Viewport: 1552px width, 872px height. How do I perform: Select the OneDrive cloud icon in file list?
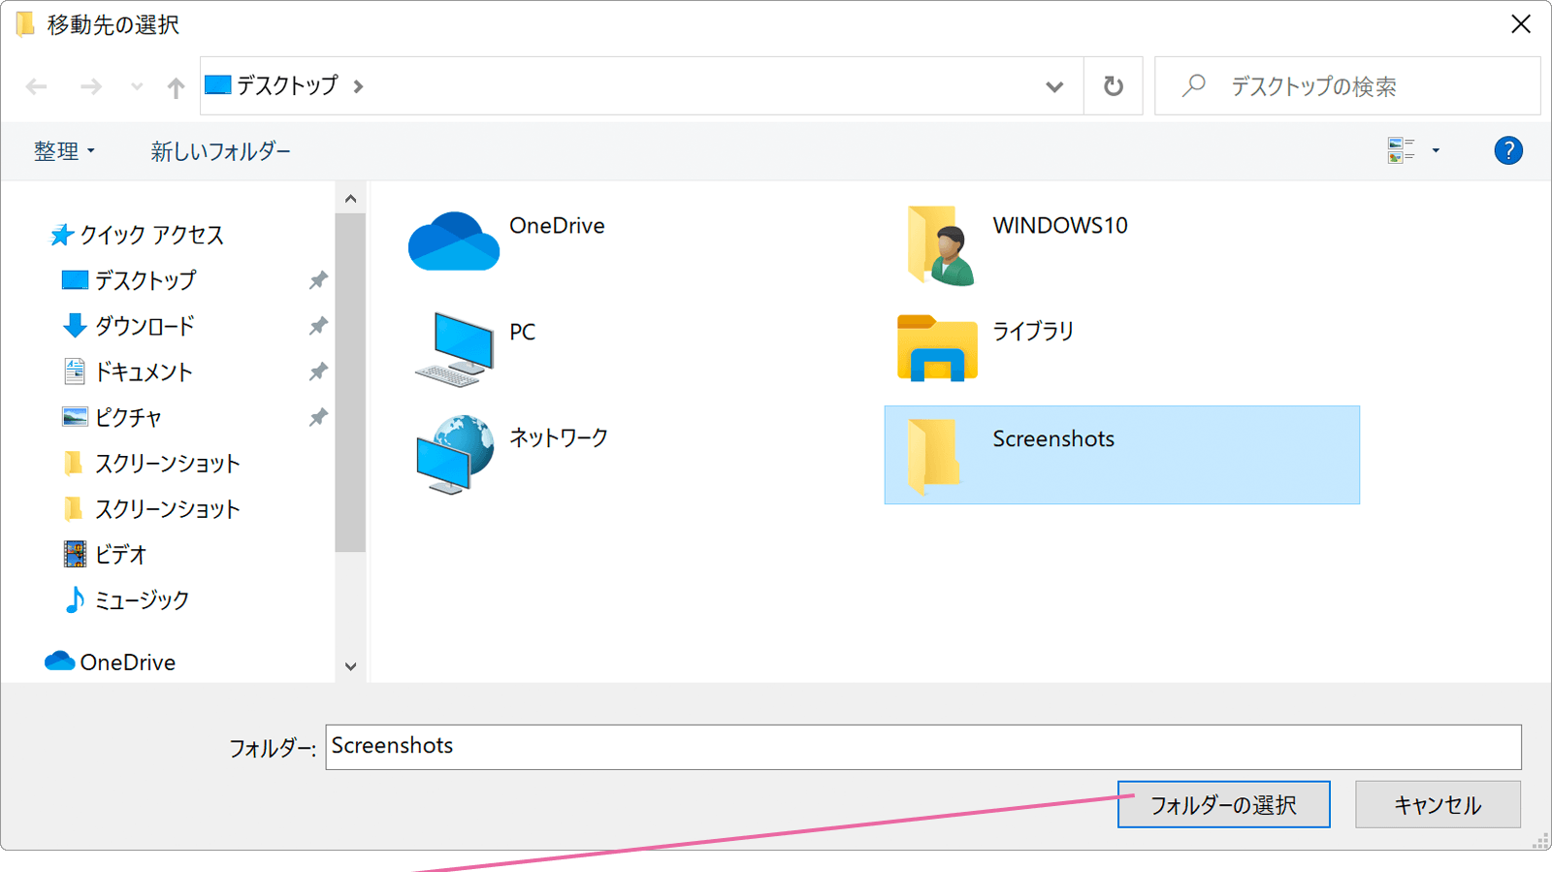(x=453, y=242)
